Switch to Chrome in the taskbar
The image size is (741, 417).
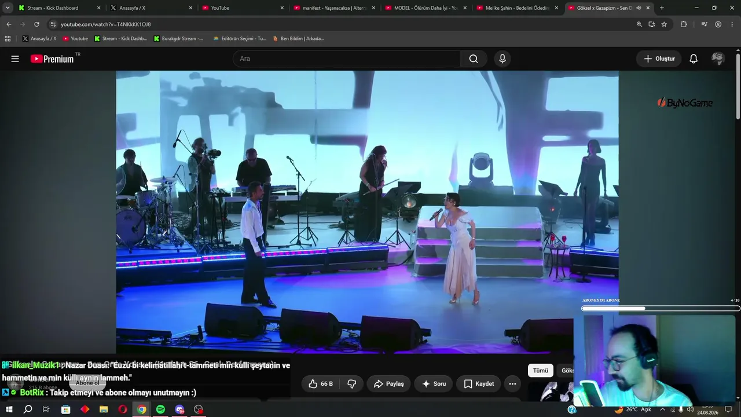[141, 409]
